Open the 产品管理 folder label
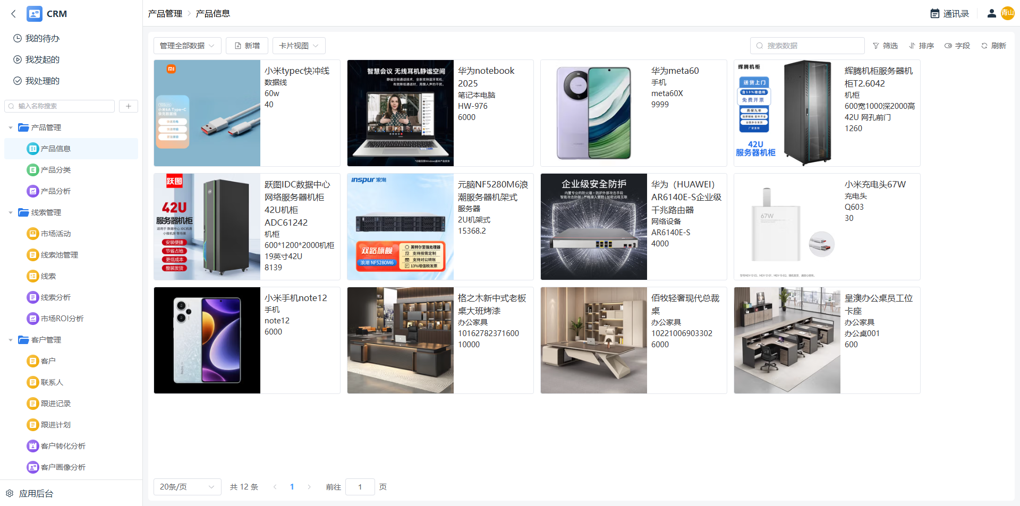This screenshot has height=506, width=1020. tap(46, 127)
